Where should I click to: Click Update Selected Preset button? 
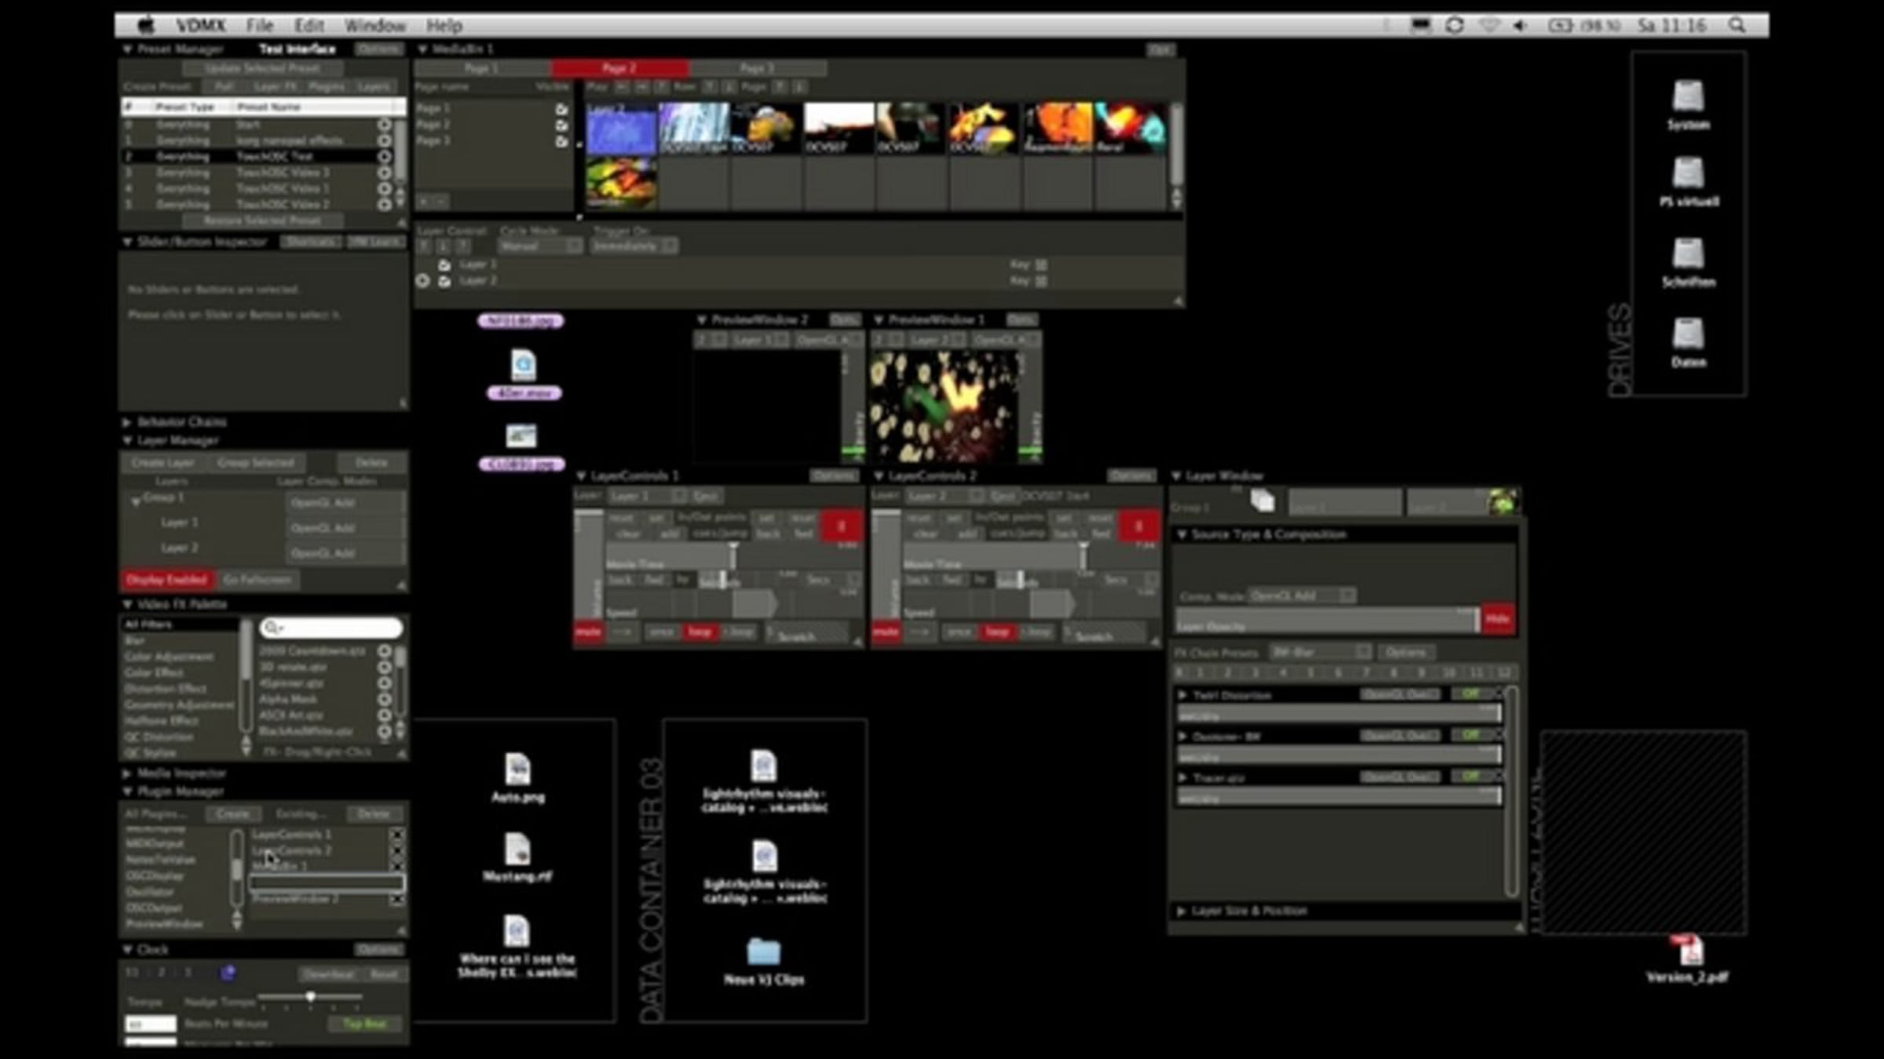[262, 68]
